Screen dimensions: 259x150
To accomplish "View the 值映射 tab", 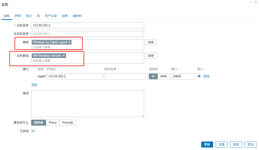I will tap(78, 16).
